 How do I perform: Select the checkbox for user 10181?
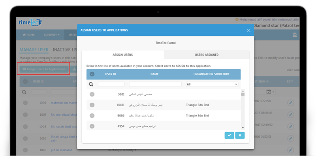(92, 105)
